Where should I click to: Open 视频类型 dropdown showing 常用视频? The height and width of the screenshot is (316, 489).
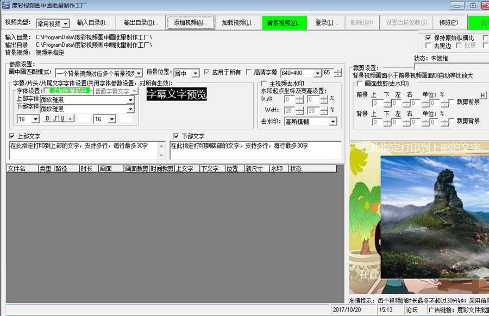pos(53,23)
